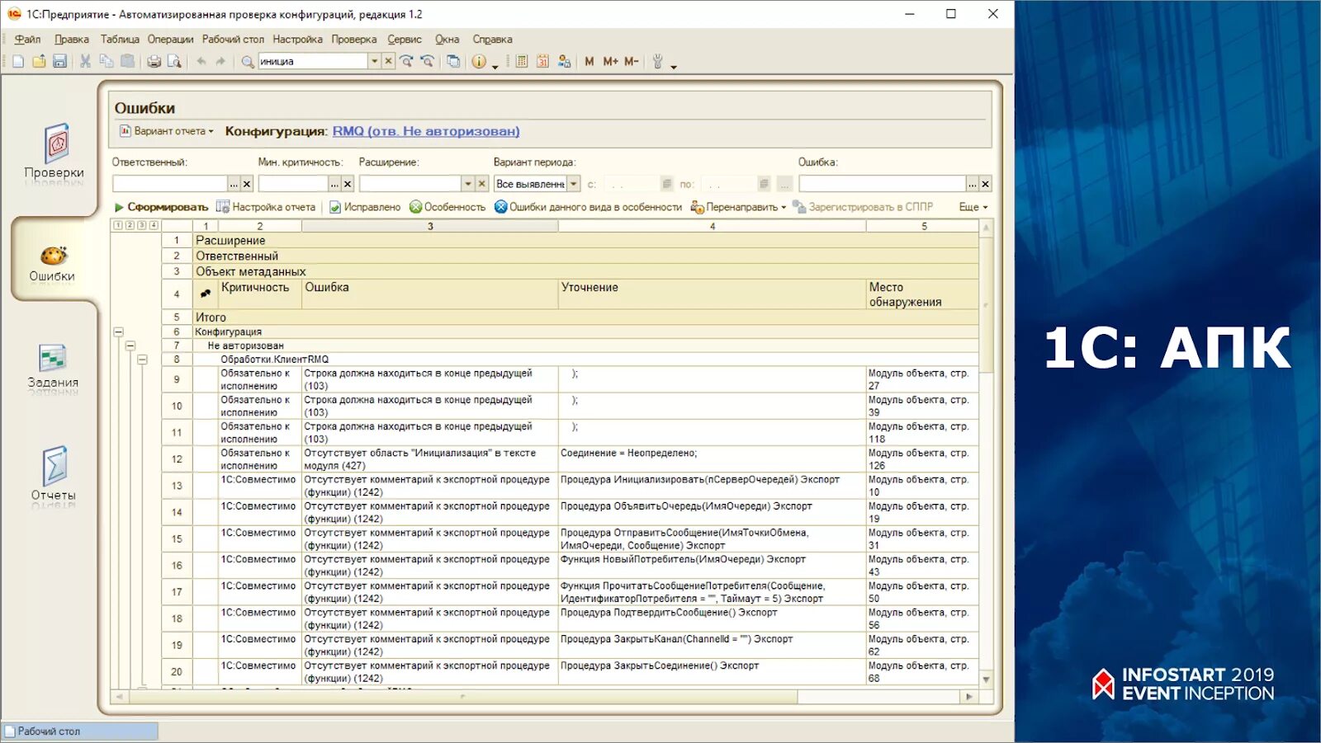Clear the search text with X button
Image resolution: width=1321 pixels, height=743 pixels.
tap(388, 61)
